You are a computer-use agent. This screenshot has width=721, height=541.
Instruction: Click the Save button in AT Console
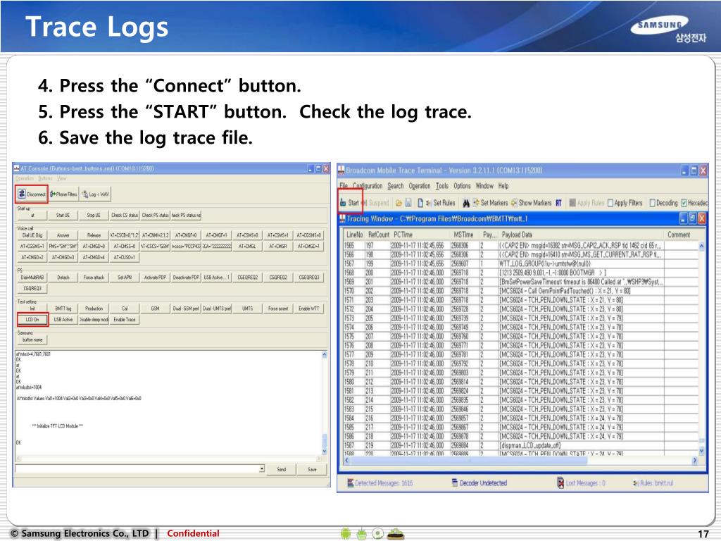312,469
